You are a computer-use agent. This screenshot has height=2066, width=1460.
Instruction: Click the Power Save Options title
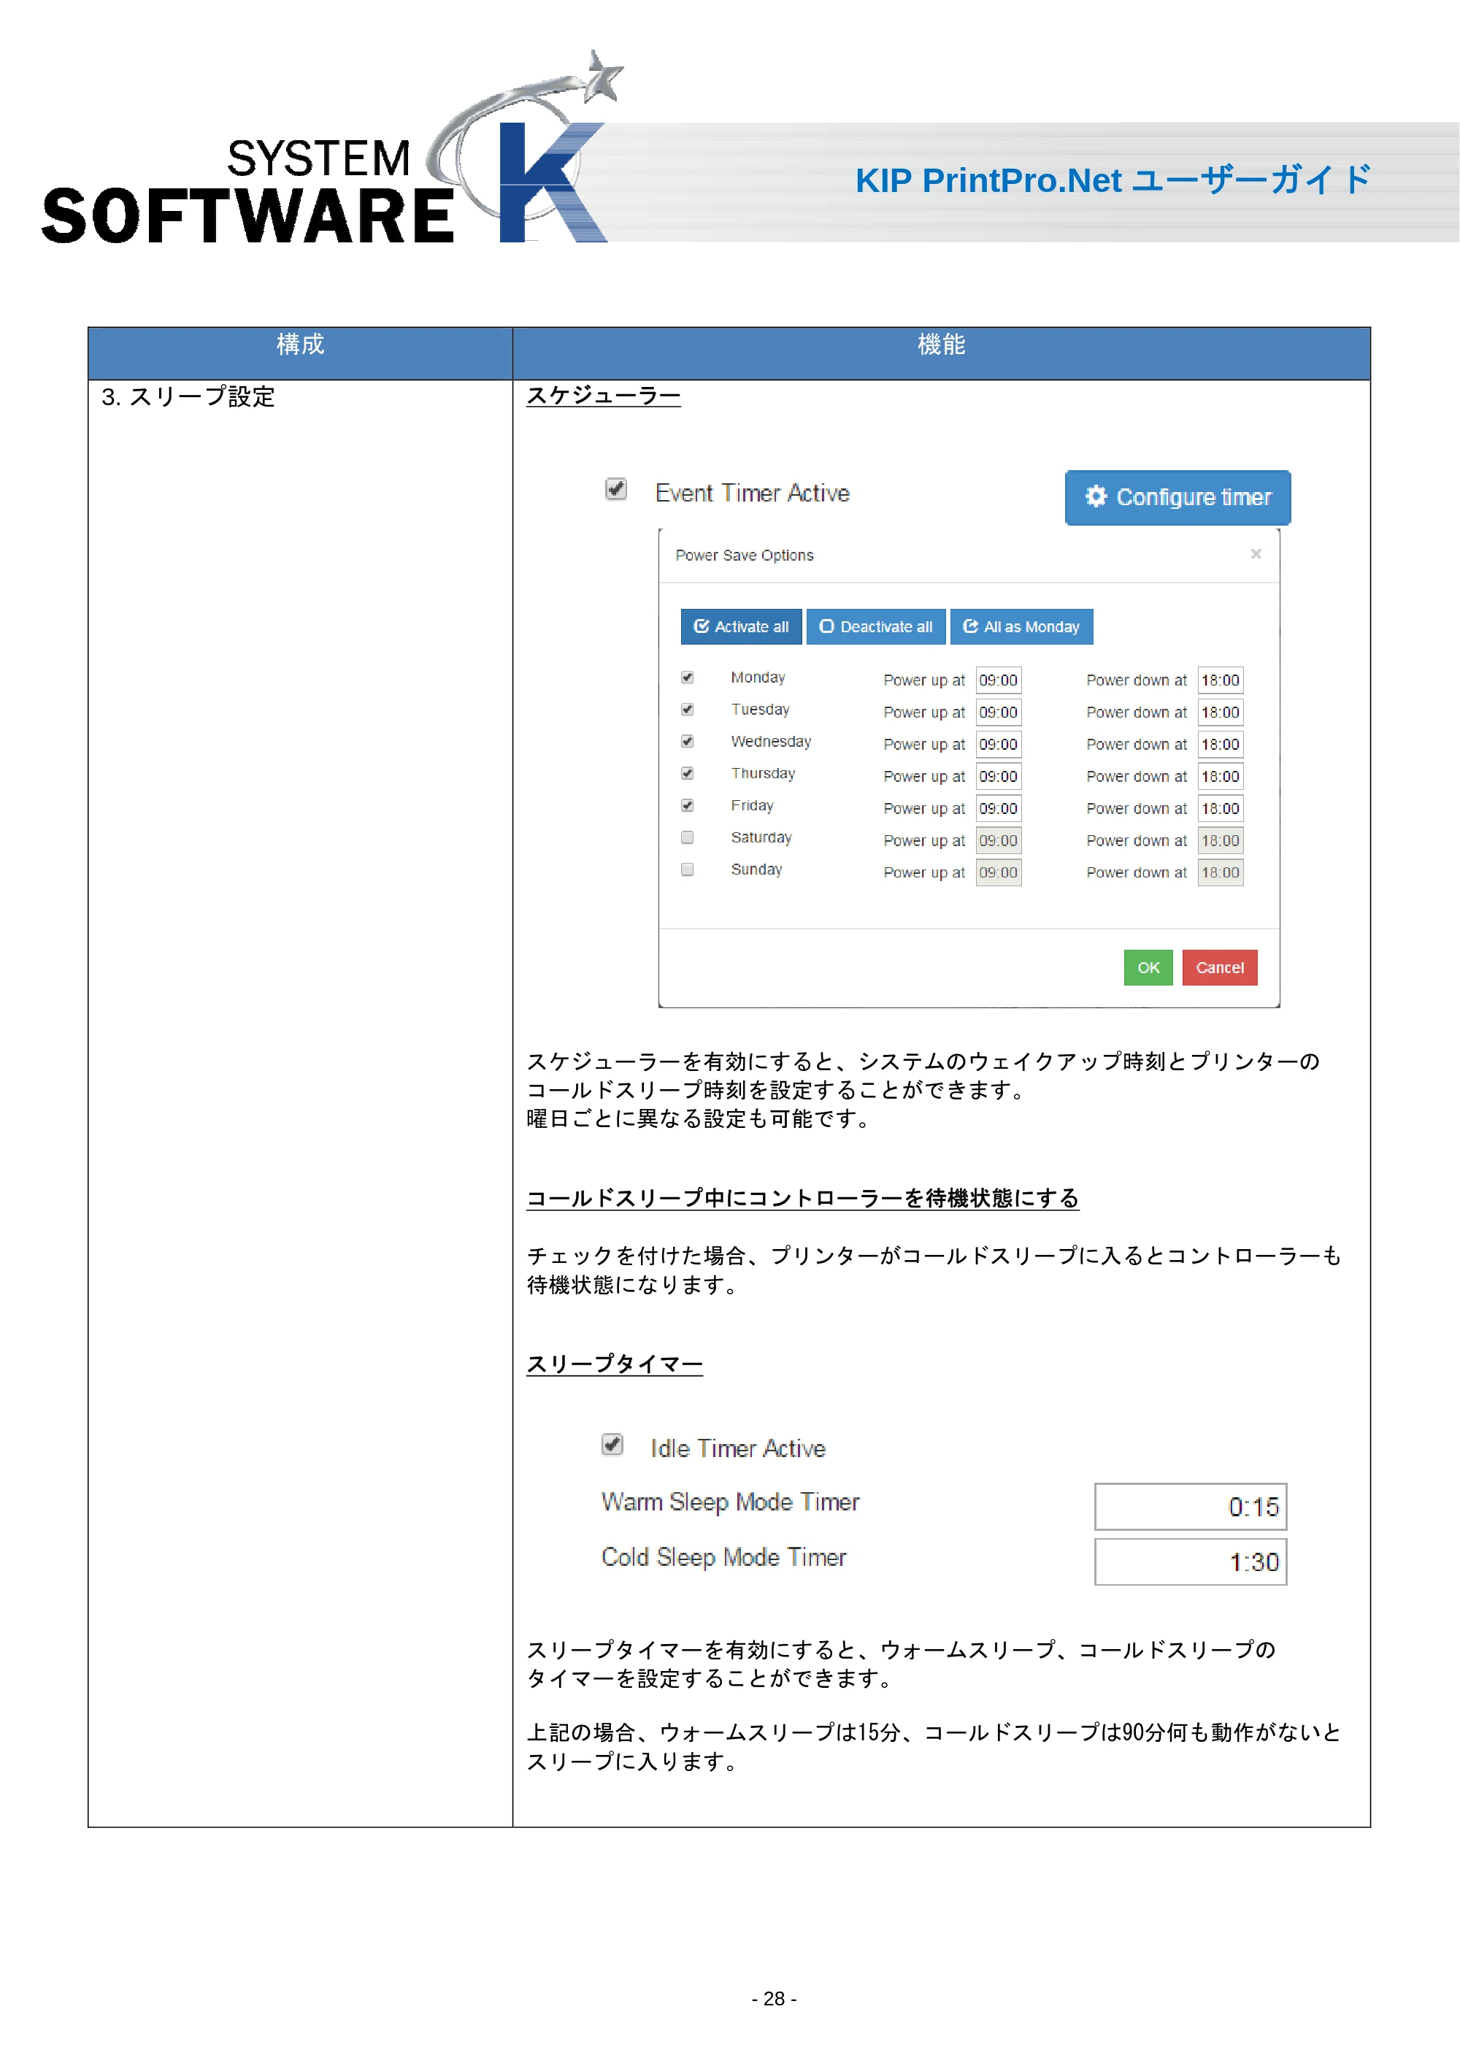[744, 556]
